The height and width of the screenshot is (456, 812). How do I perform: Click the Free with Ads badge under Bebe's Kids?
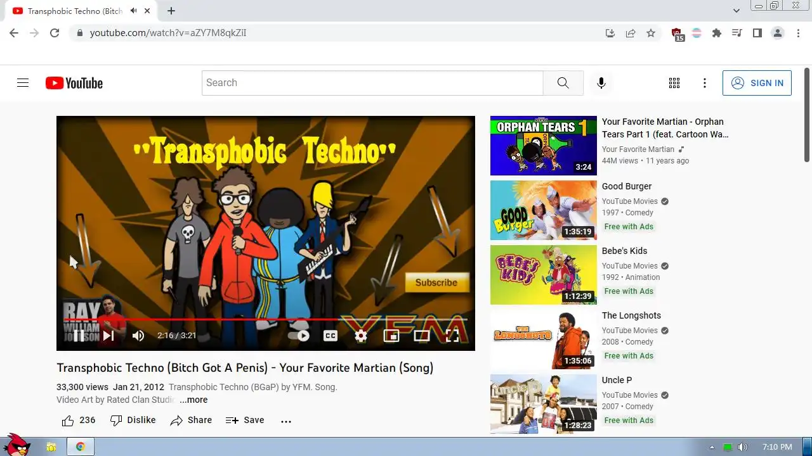[629, 291]
